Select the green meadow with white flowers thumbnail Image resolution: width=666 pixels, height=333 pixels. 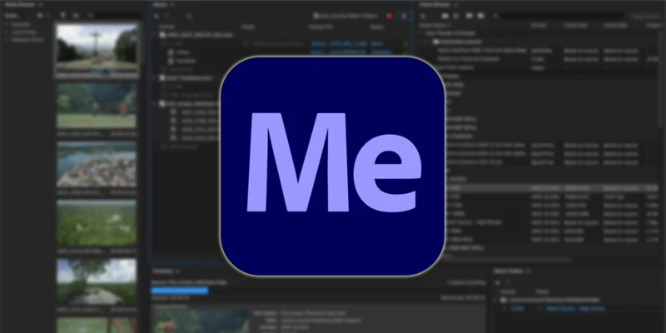point(97,223)
